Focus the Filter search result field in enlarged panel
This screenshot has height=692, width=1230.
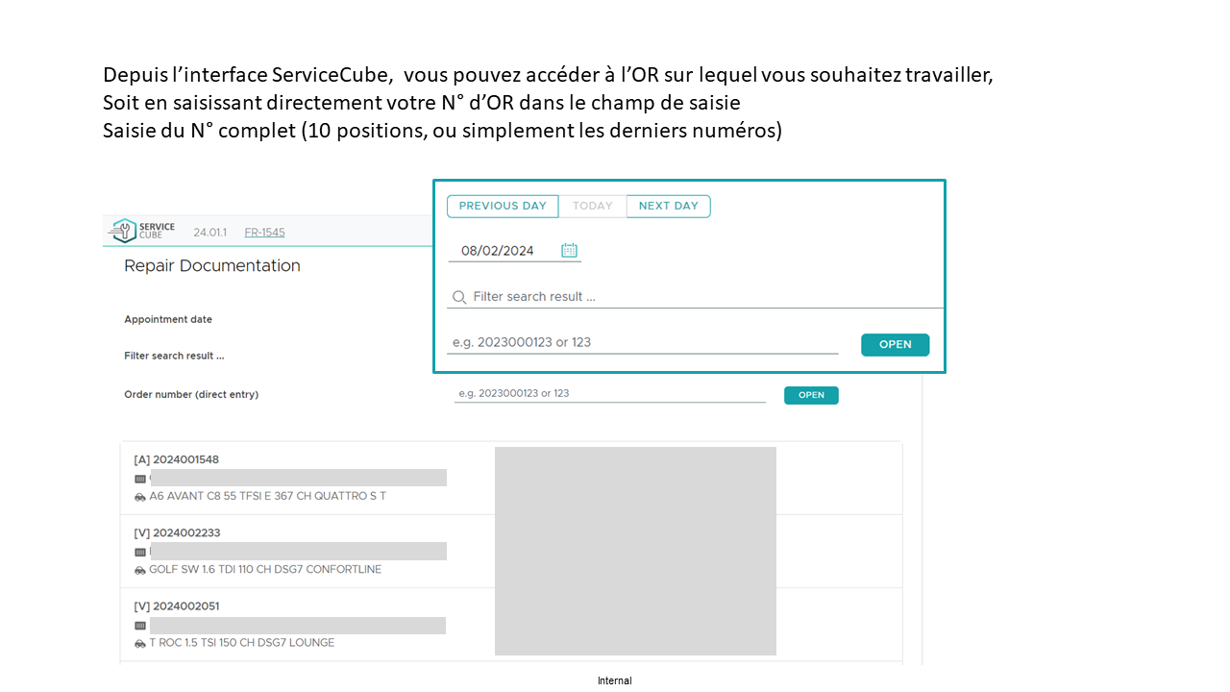(x=695, y=297)
